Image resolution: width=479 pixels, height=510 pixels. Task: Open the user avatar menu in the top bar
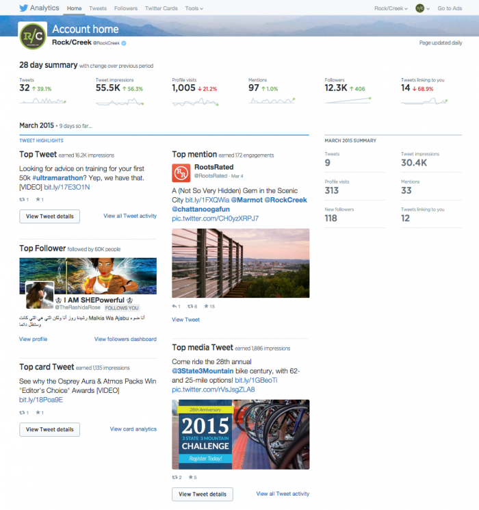click(421, 8)
